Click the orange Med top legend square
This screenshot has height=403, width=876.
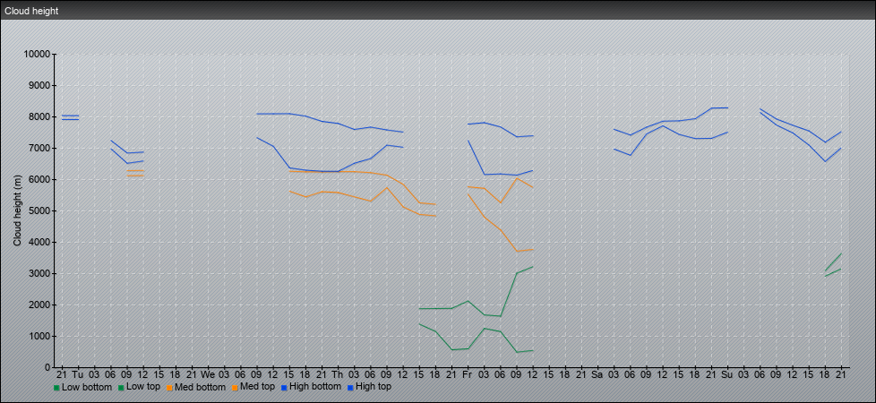[236, 388]
